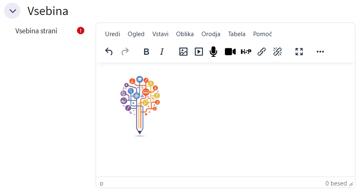
Task: Remove link using the unlink icon
Action: [x=277, y=52]
